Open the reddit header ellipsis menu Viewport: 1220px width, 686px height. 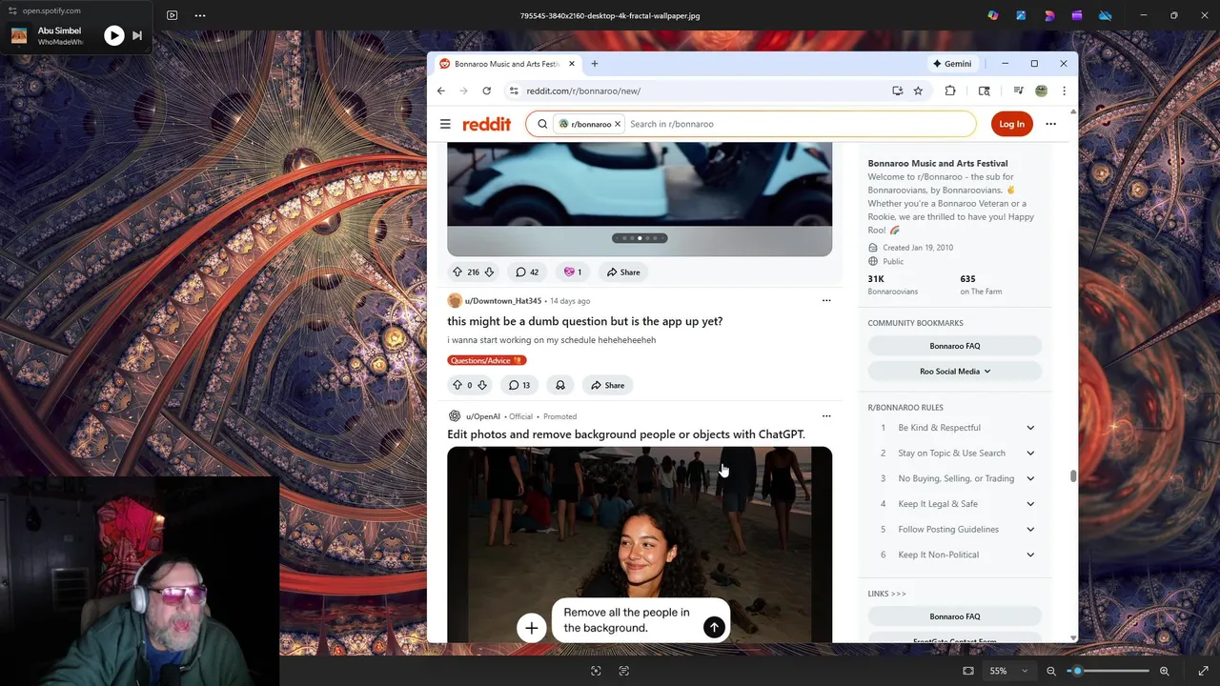coord(1051,124)
